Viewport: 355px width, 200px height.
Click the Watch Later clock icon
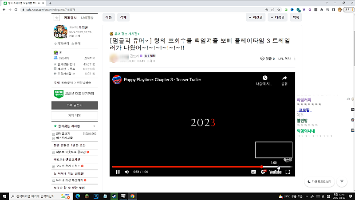tap(264, 78)
